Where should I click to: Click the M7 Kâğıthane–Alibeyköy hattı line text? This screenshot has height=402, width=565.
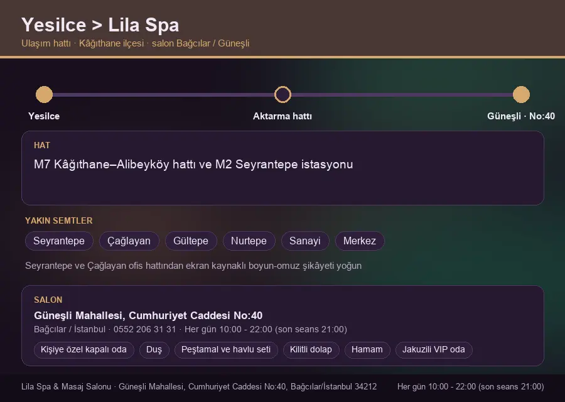(193, 165)
